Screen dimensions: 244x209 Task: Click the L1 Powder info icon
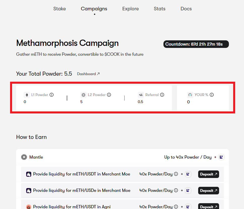[x=52, y=95]
